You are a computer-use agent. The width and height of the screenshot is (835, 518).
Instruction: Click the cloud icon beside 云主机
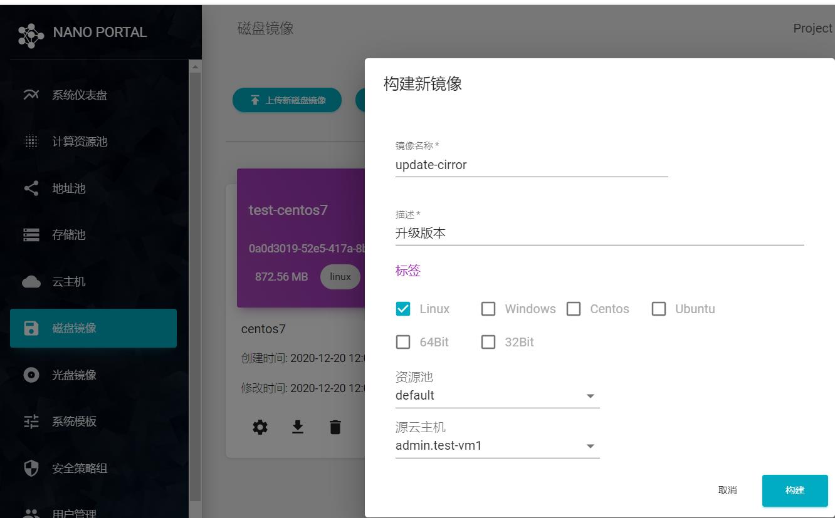tap(31, 282)
